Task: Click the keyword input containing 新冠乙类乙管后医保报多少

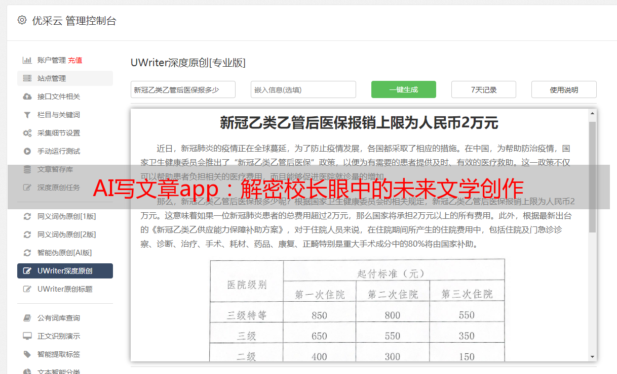Action: point(183,89)
